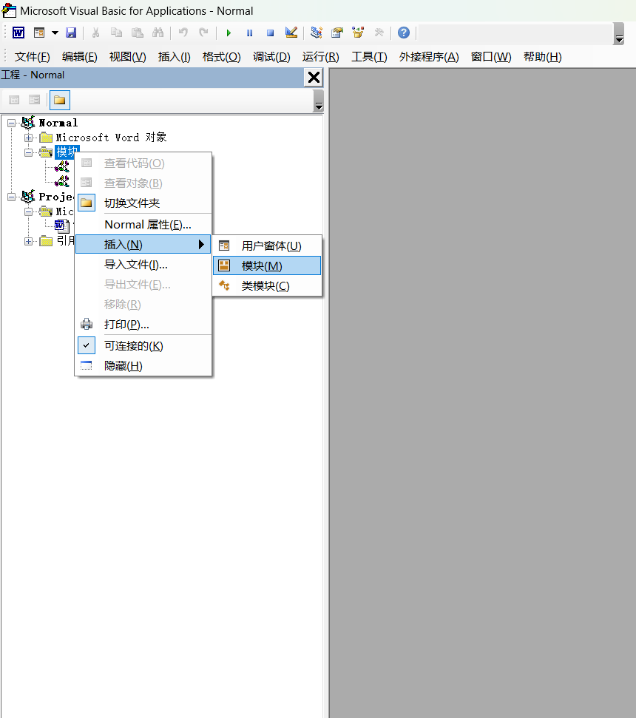Click the Redo arrow icon
The width and height of the screenshot is (636, 718).
[204, 33]
